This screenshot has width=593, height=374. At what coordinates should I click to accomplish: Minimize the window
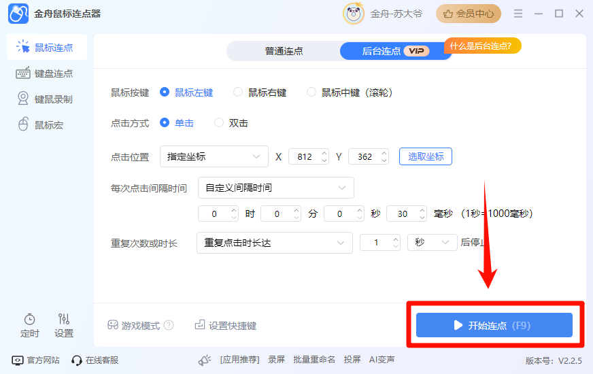(x=539, y=14)
